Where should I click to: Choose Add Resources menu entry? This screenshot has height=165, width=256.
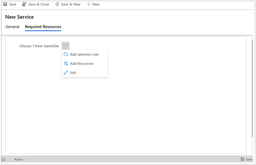coord(85,64)
